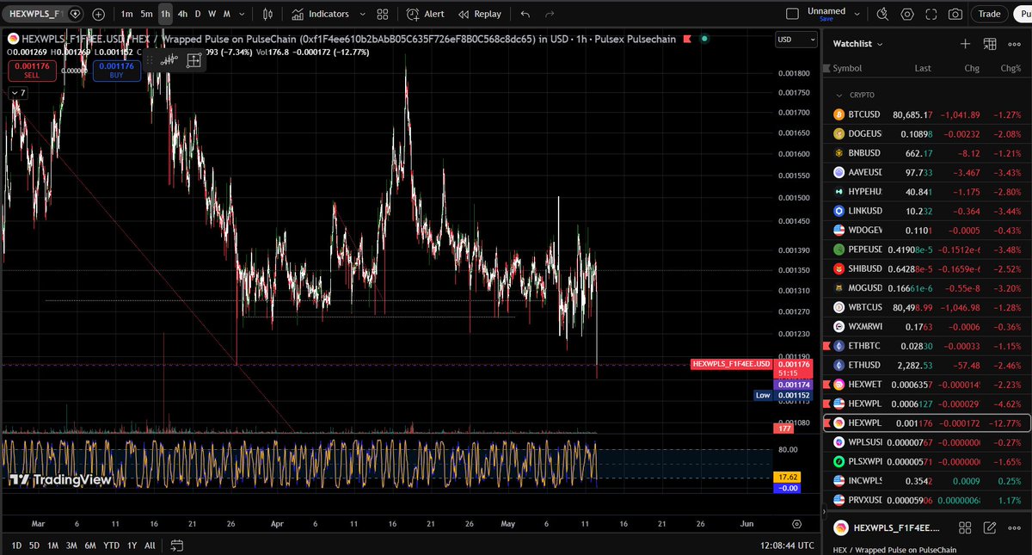Open details panel three-dot menu
This screenshot has height=555, width=1032.
[x=1015, y=527]
